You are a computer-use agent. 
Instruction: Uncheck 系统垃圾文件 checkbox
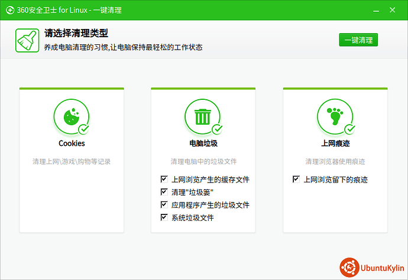pyautogui.click(x=164, y=217)
